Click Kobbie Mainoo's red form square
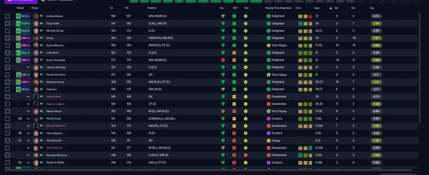 [x=310, y=16]
